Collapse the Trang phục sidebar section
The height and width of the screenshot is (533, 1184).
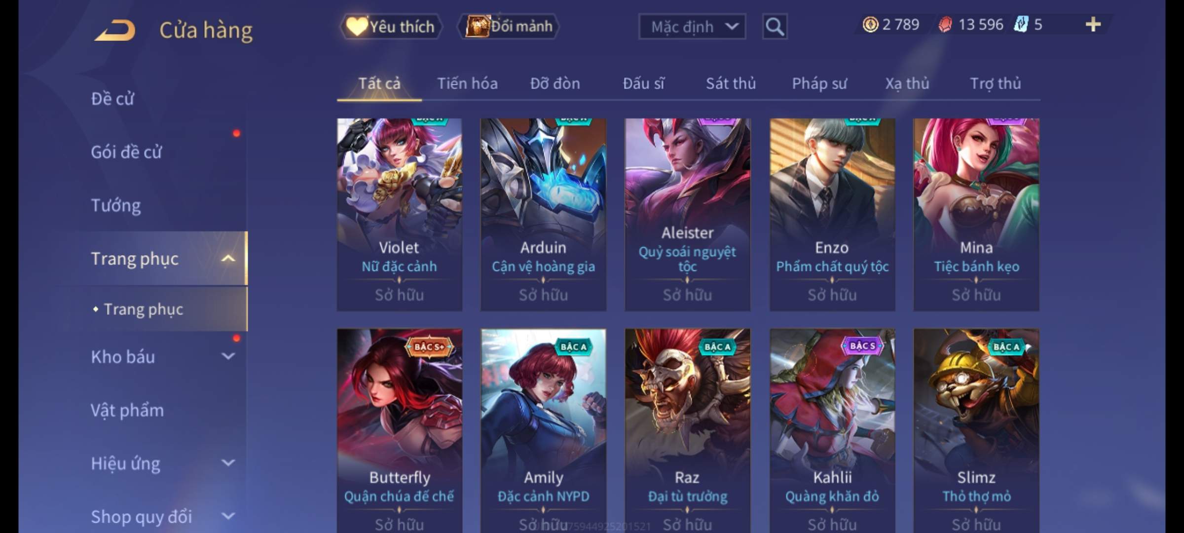tap(228, 259)
